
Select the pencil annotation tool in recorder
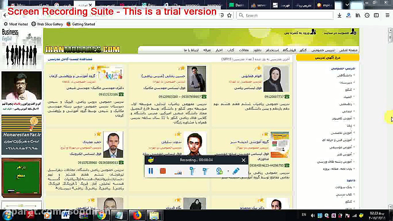[x=236, y=171]
